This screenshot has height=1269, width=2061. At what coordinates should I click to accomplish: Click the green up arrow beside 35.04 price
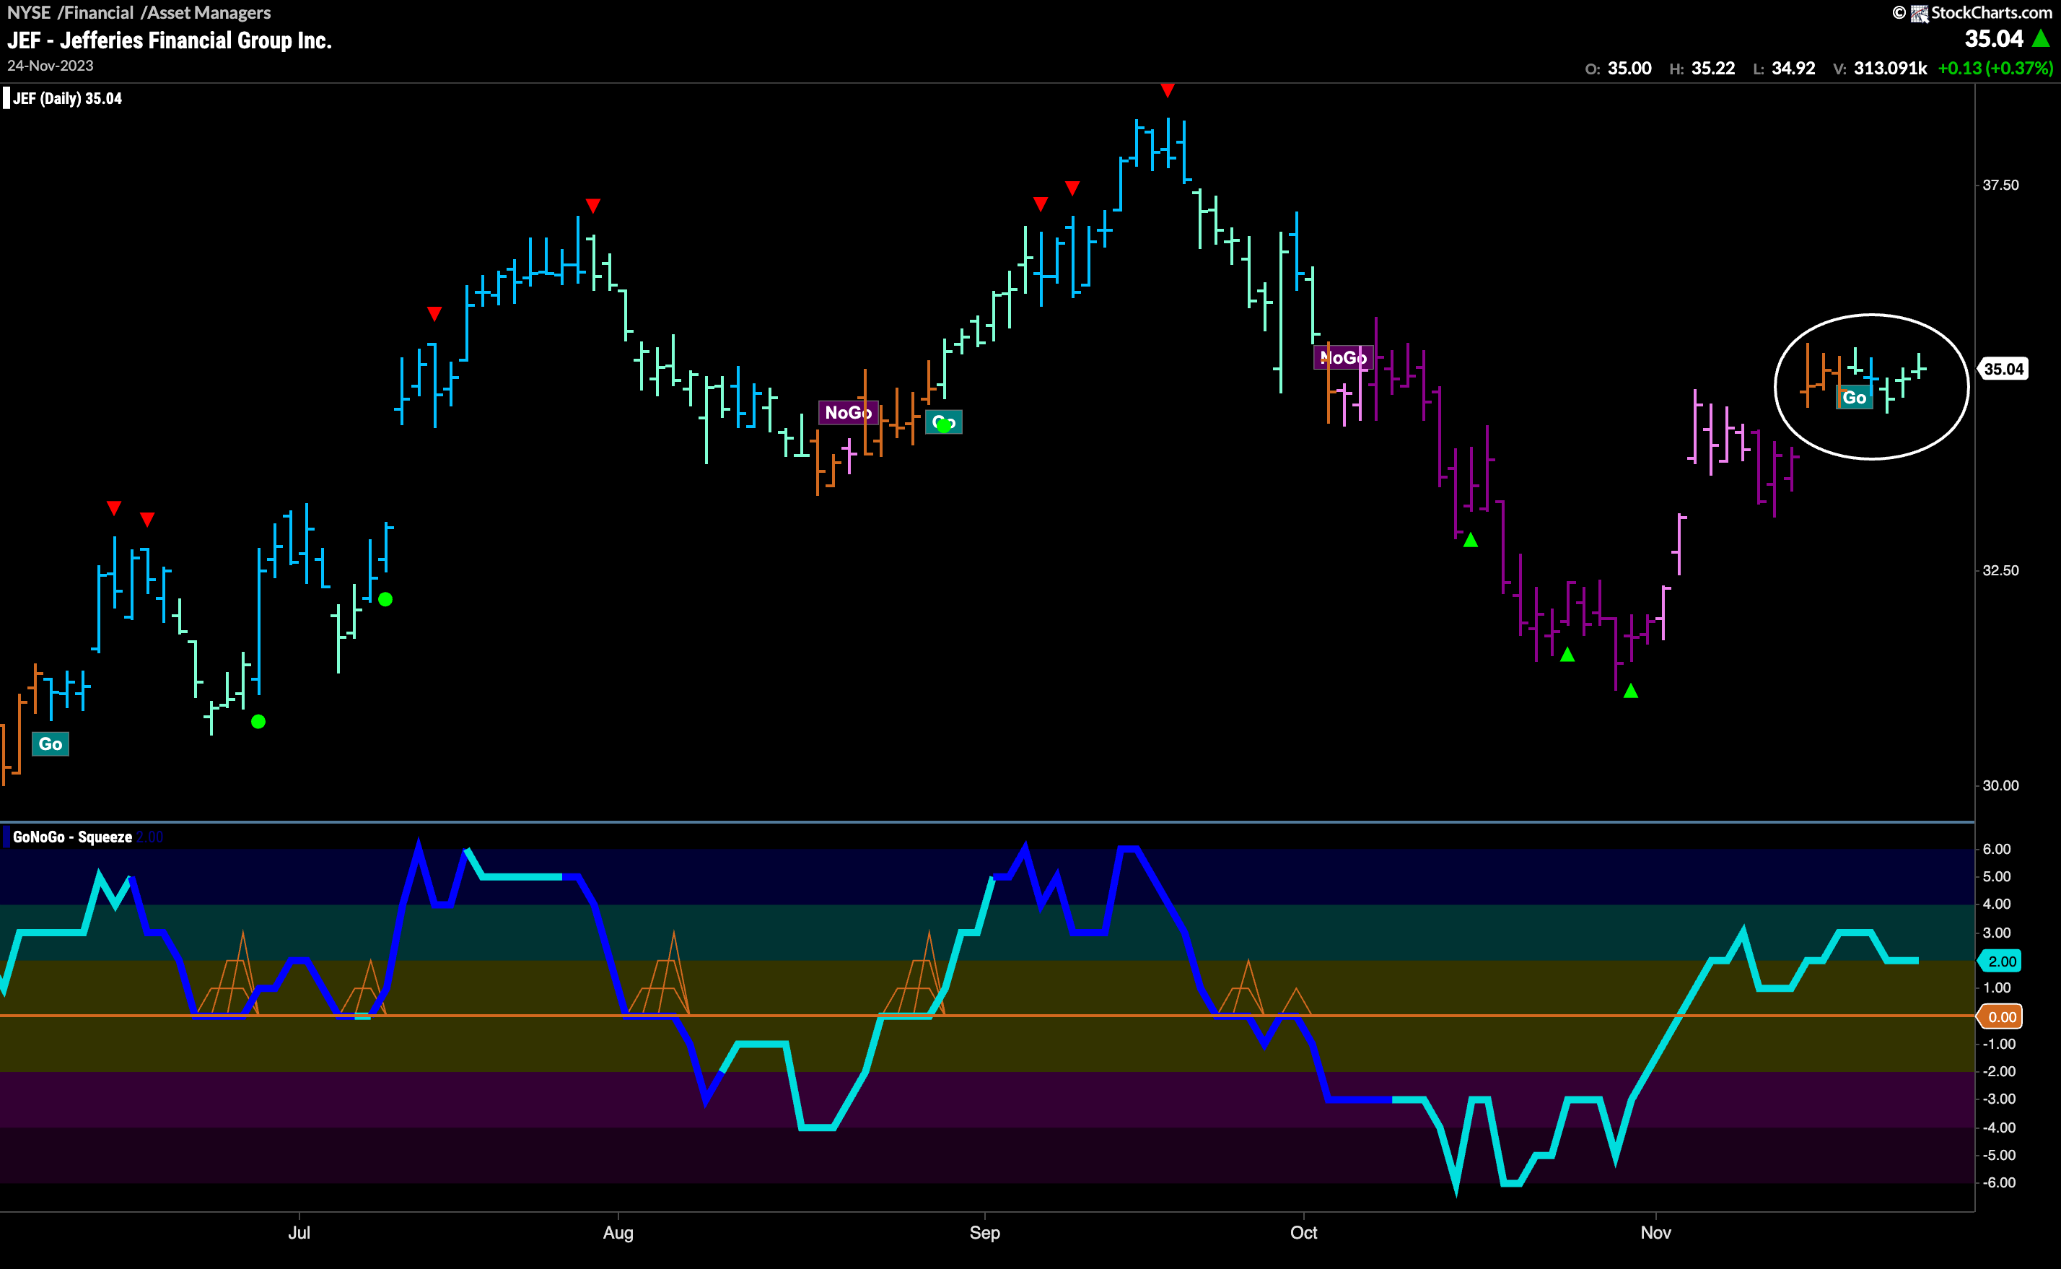click(x=2041, y=38)
